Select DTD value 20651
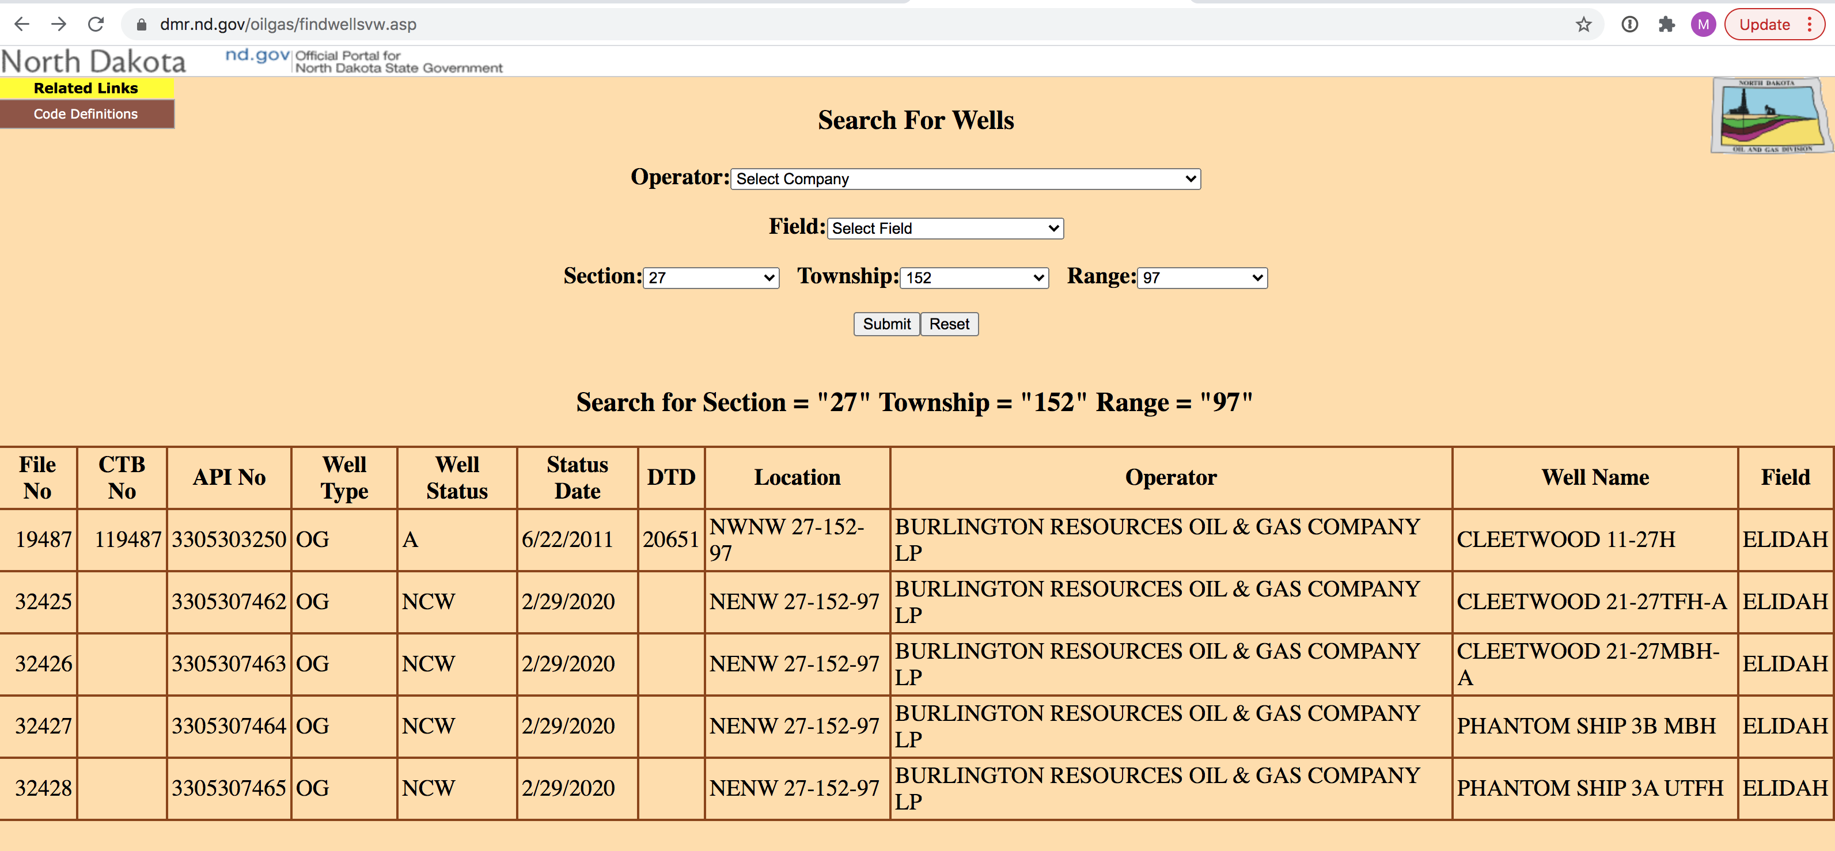The width and height of the screenshot is (1835, 851). (671, 540)
